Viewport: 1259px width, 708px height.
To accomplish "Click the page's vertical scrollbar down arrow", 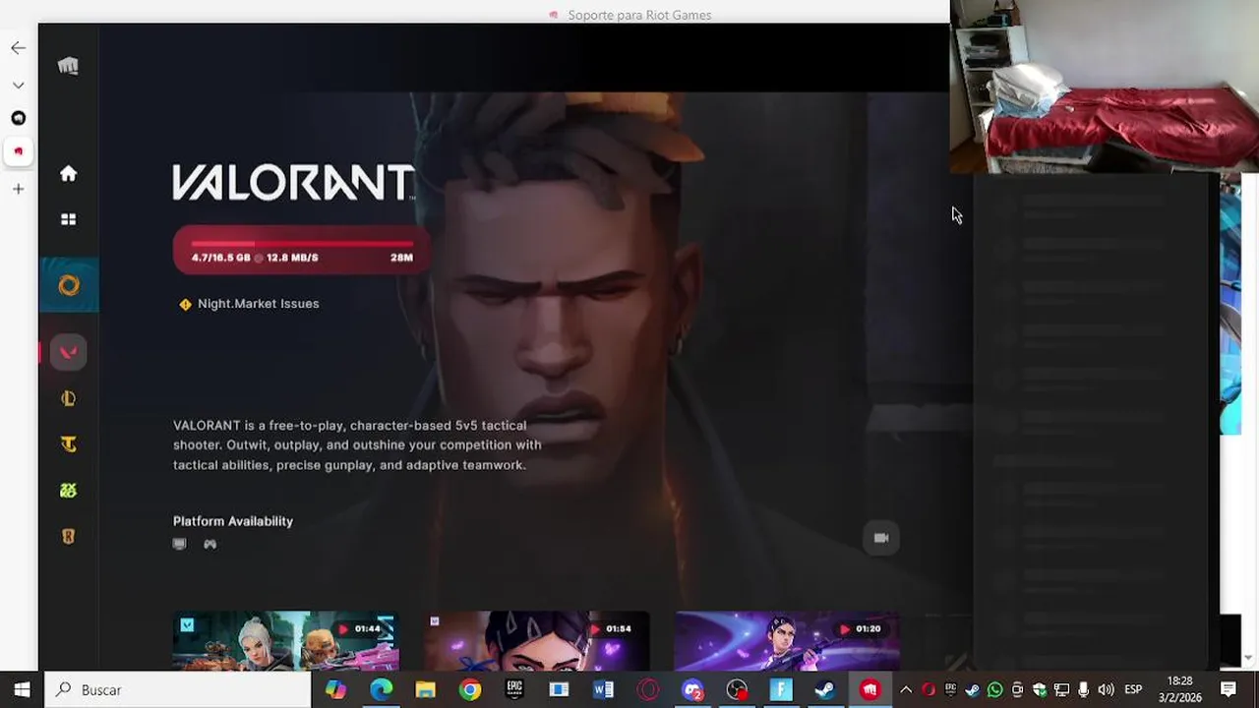I will (x=1248, y=659).
